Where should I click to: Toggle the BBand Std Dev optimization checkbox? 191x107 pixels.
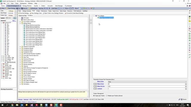coord(95,86)
